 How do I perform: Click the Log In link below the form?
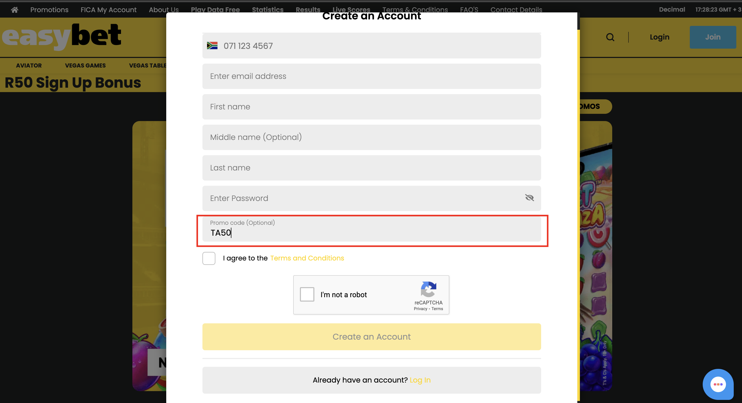coord(421,380)
